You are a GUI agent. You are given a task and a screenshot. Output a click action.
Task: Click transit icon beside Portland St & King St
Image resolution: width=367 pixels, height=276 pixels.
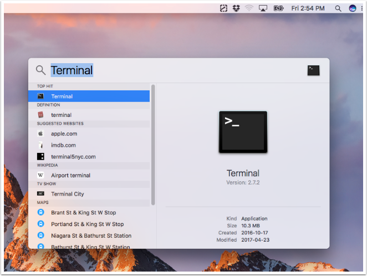pos(40,224)
